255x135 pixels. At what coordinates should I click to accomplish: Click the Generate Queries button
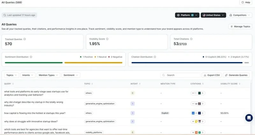point(236,75)
